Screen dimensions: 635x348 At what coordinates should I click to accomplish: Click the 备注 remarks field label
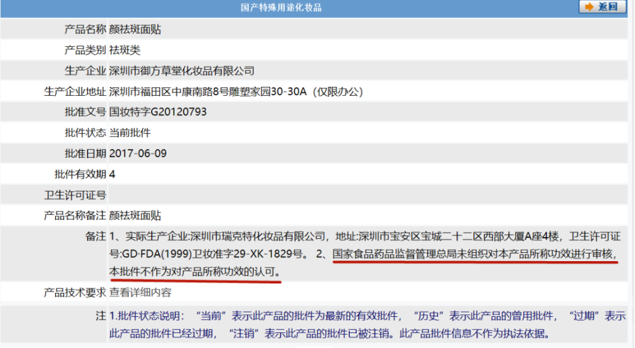point(95,236)
